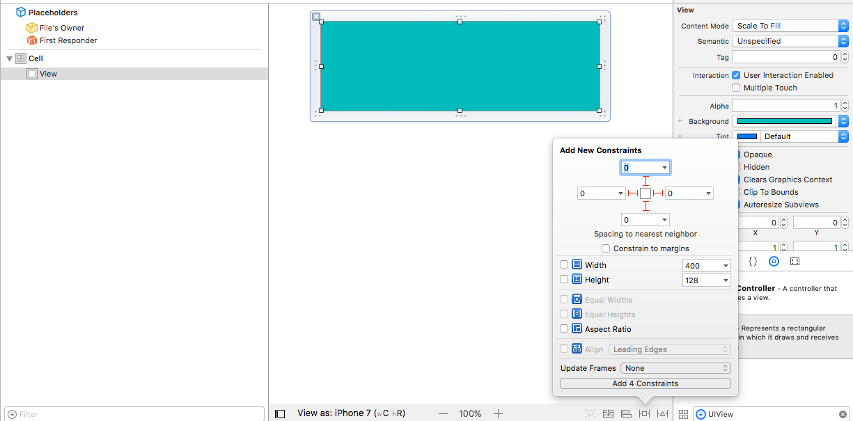The width and height of the screenshot is (853, 421).
Task: Open the left spacing value dropdown
Action: (x=620, y=193)
